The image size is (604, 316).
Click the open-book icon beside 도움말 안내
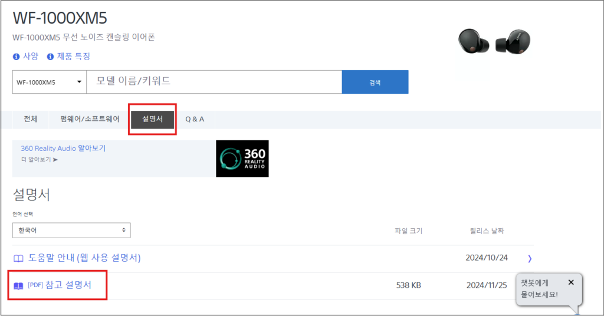point(18,258)
